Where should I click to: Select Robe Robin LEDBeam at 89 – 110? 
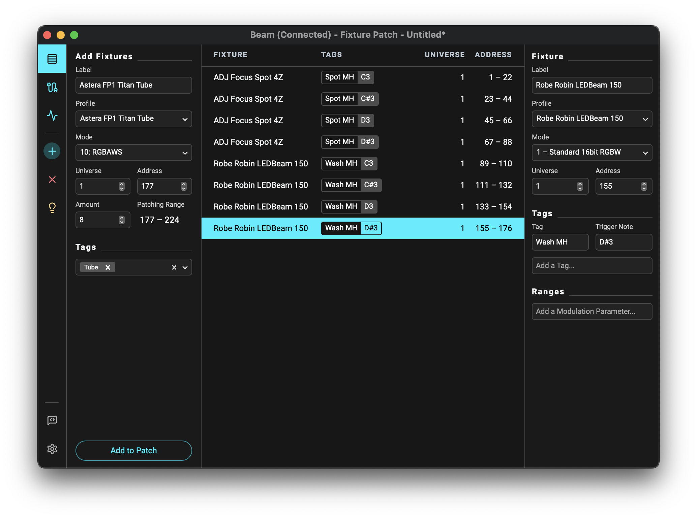pyautogui.click(x=363, y=164)
